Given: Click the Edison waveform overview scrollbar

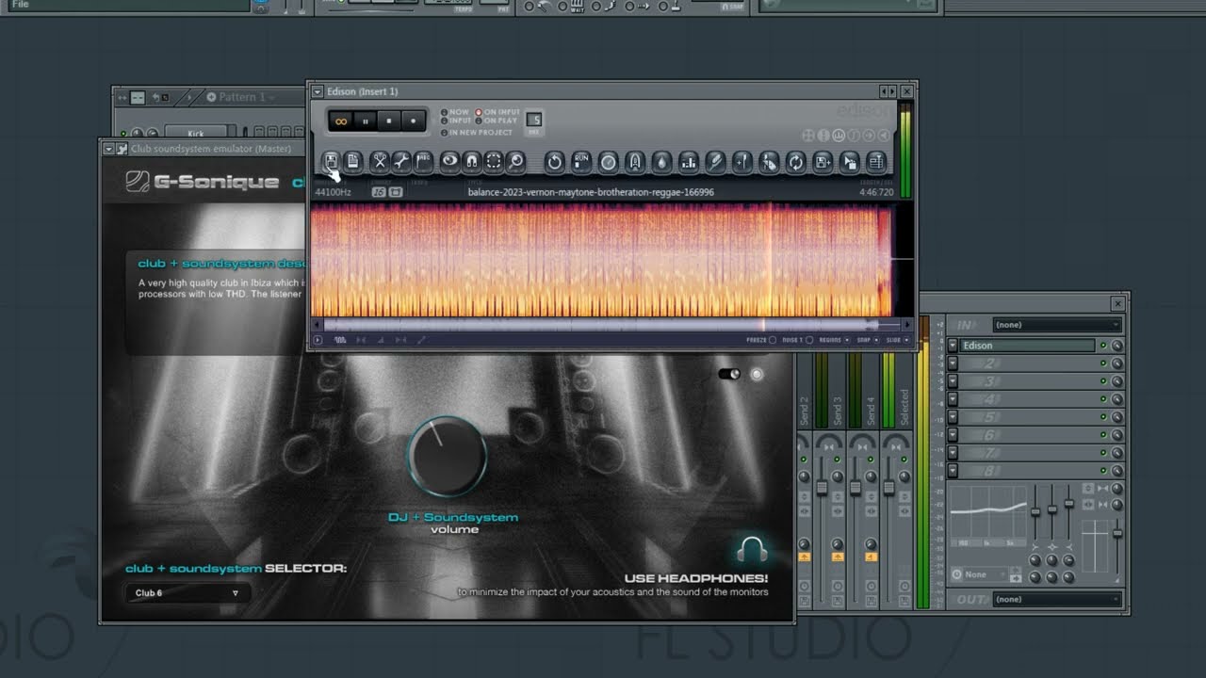Looking at the screenshot, I should (611, 325).
